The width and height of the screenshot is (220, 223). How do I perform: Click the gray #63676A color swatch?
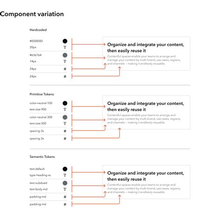[65, 55]
